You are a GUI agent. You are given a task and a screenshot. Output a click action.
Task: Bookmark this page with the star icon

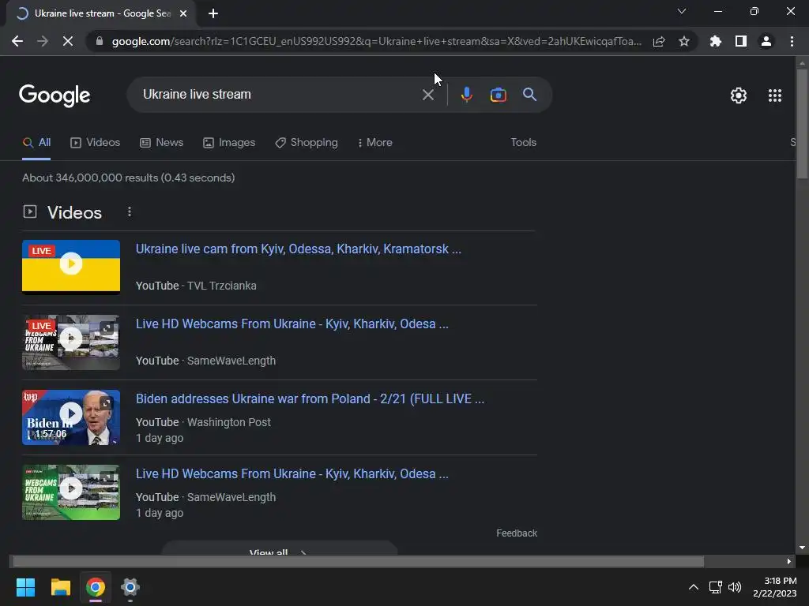click(x=684, y=41)
